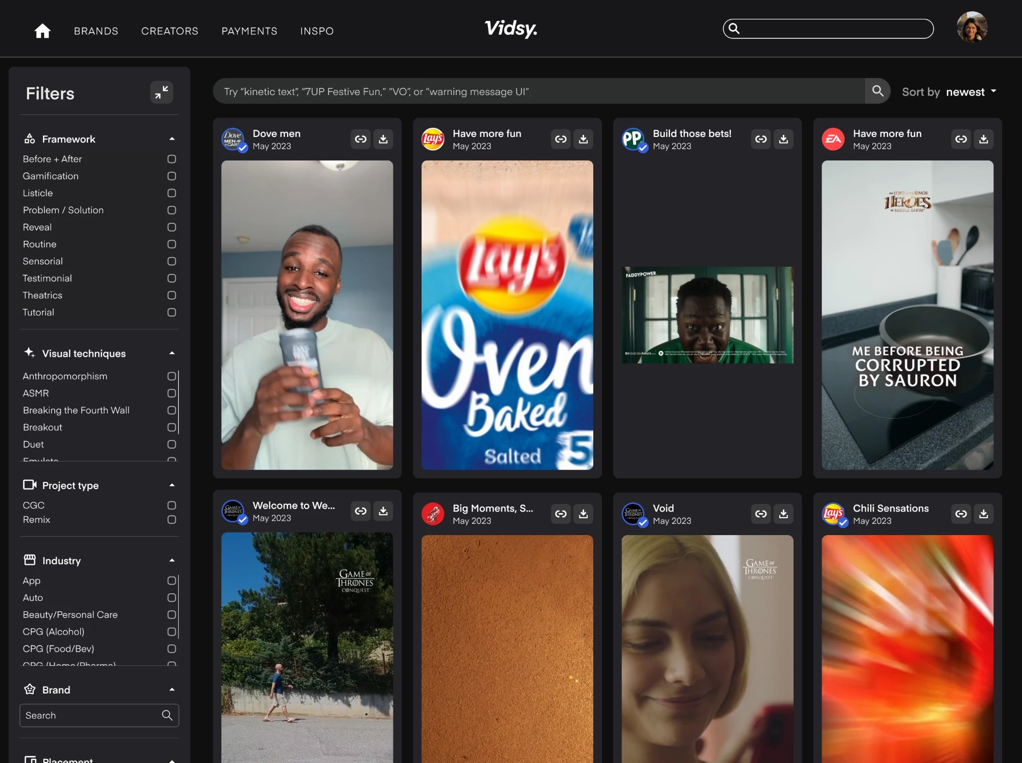Go to the Home icon
This screenshot has width=1022, height=763.
(42, 31)
